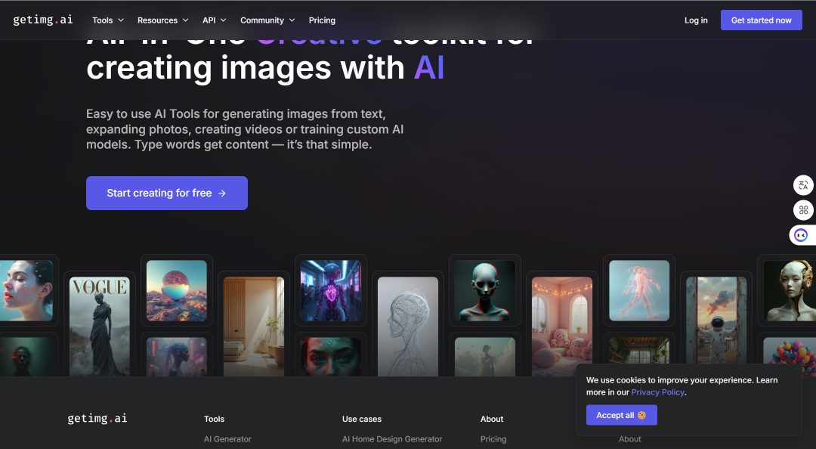This screenshot has height=449, width=816.
Task: Click Get started now button
Action: [x=761, y=20]
